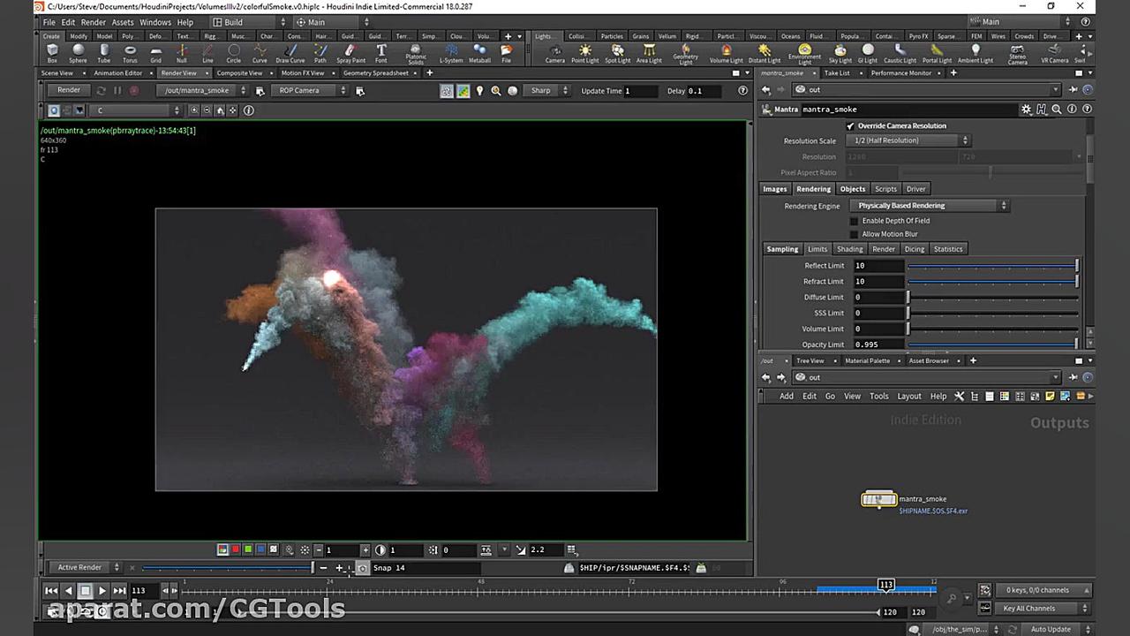Click the mantra_smoke output node
Screen dimensions: 1130x636
tap(878, 500)
